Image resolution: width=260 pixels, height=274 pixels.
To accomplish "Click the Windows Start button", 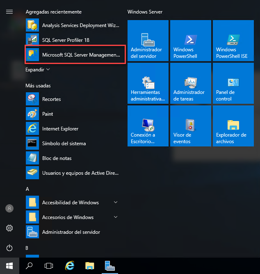I will pyautogui.click(x=9, y=266).
